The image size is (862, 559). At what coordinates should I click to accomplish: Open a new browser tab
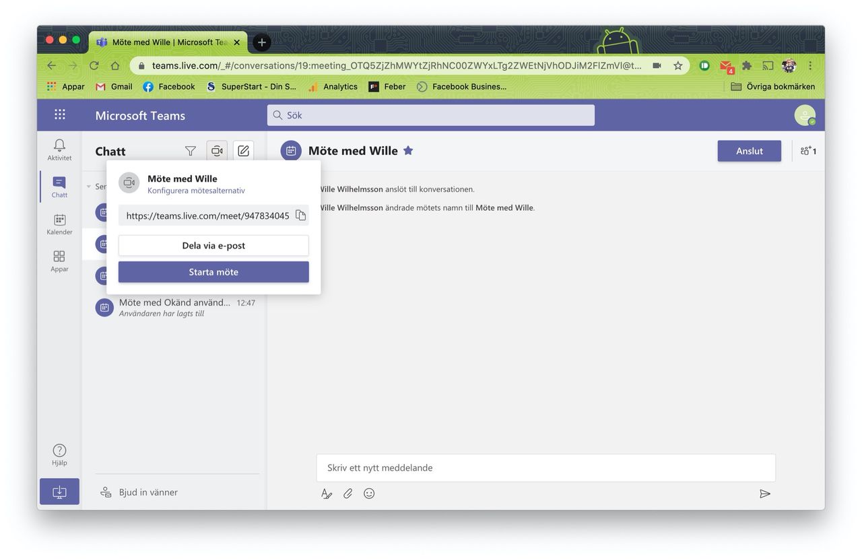point(262,42)
